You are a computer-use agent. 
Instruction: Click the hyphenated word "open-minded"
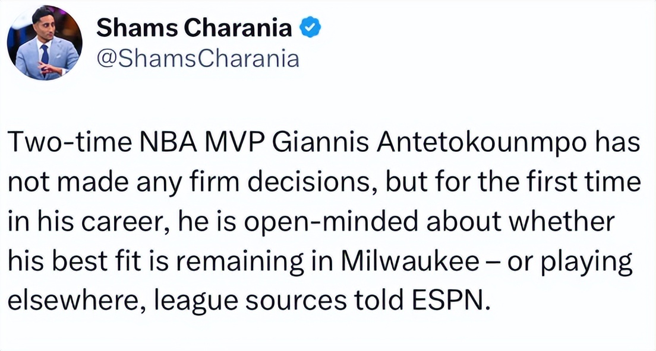point(331,222)
